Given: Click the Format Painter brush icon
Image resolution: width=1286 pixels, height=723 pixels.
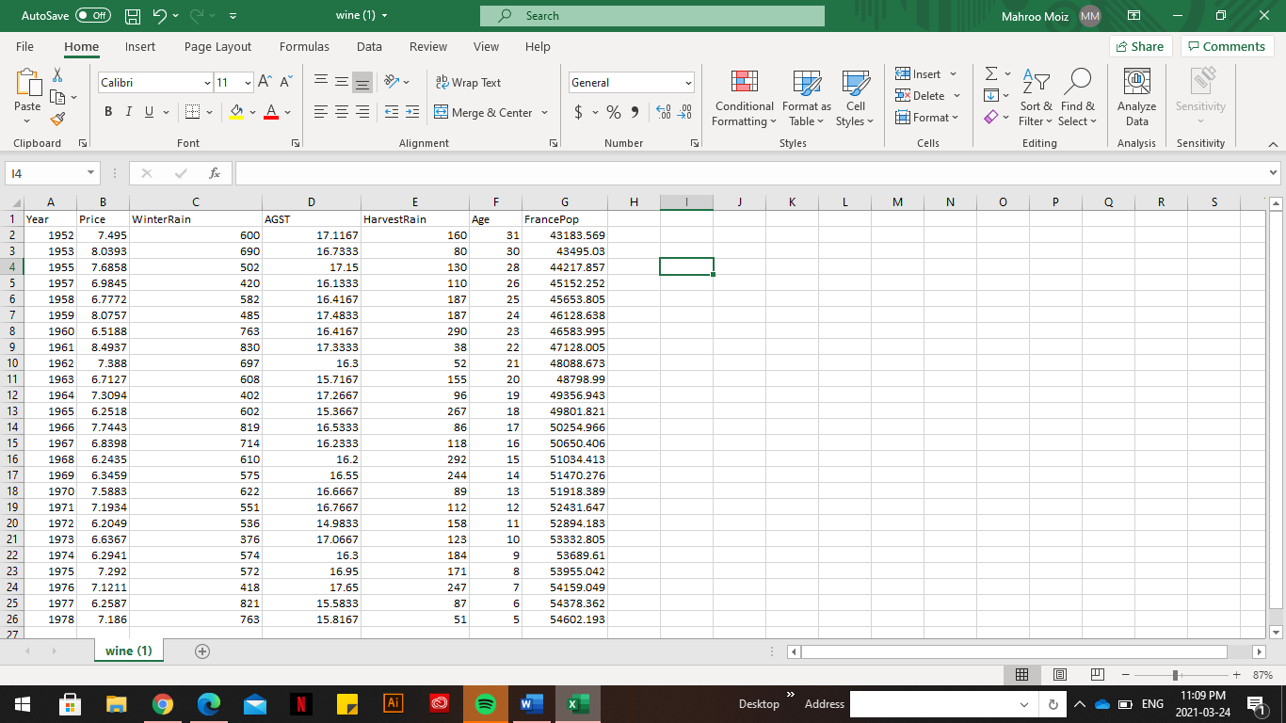Looking at the screenshot, I should (x=57, y=120).
